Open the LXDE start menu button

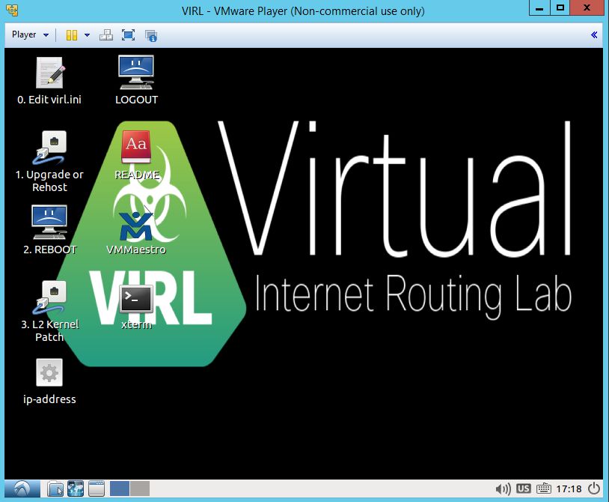pos(22,489)
